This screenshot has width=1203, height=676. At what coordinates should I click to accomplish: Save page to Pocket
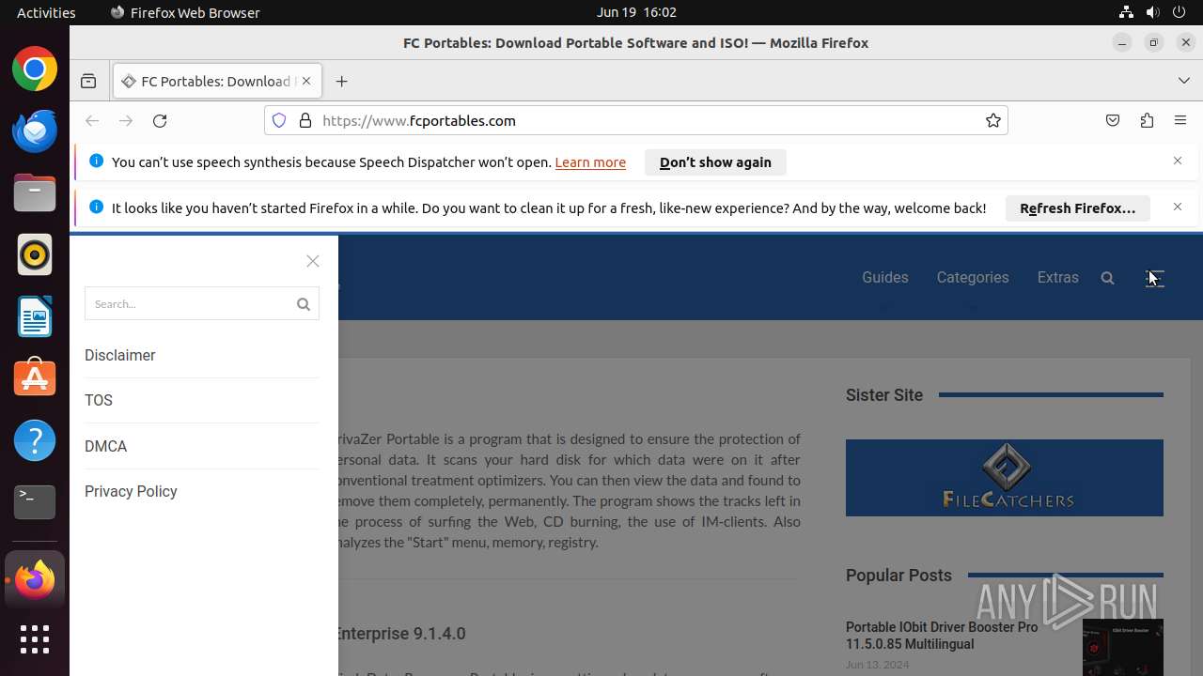click(1113, 120)
